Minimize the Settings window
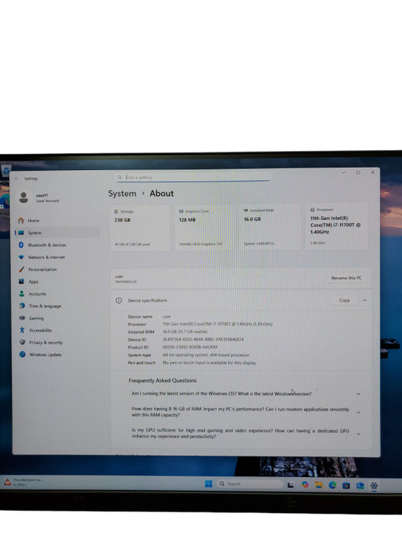Image resolution: width=402 pixels, height=536 pixels. [344, 173]
